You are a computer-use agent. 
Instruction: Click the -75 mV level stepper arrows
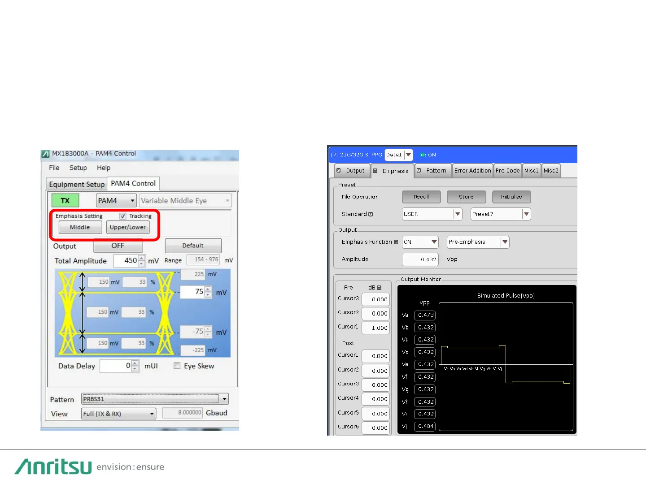tap(208, 332)
